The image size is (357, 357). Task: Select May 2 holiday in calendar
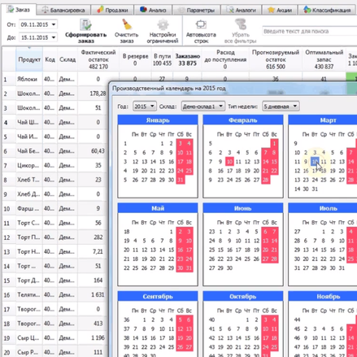coord(181,232)
